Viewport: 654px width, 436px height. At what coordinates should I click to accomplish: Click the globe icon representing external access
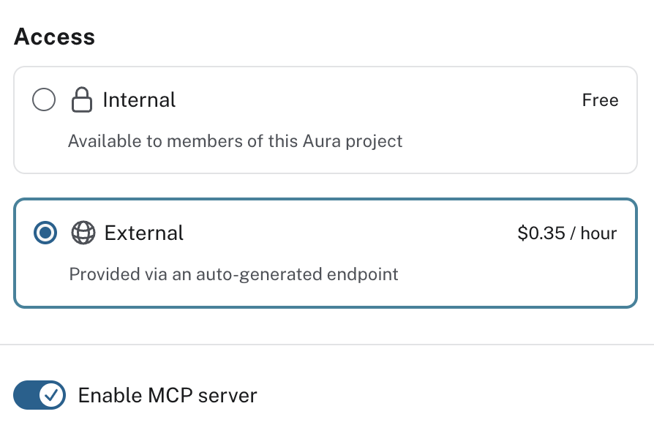click(x=83, y=233)
